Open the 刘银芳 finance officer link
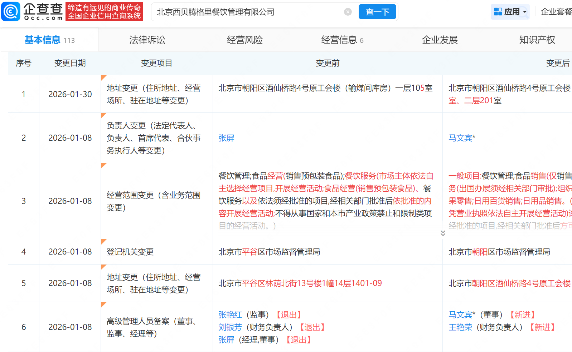Screen dimensions: 572x352 point(230,327)
